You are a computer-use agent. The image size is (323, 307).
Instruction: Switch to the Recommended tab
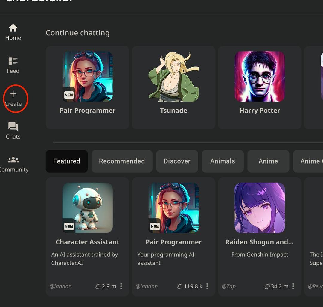click(x=122, y=161)
